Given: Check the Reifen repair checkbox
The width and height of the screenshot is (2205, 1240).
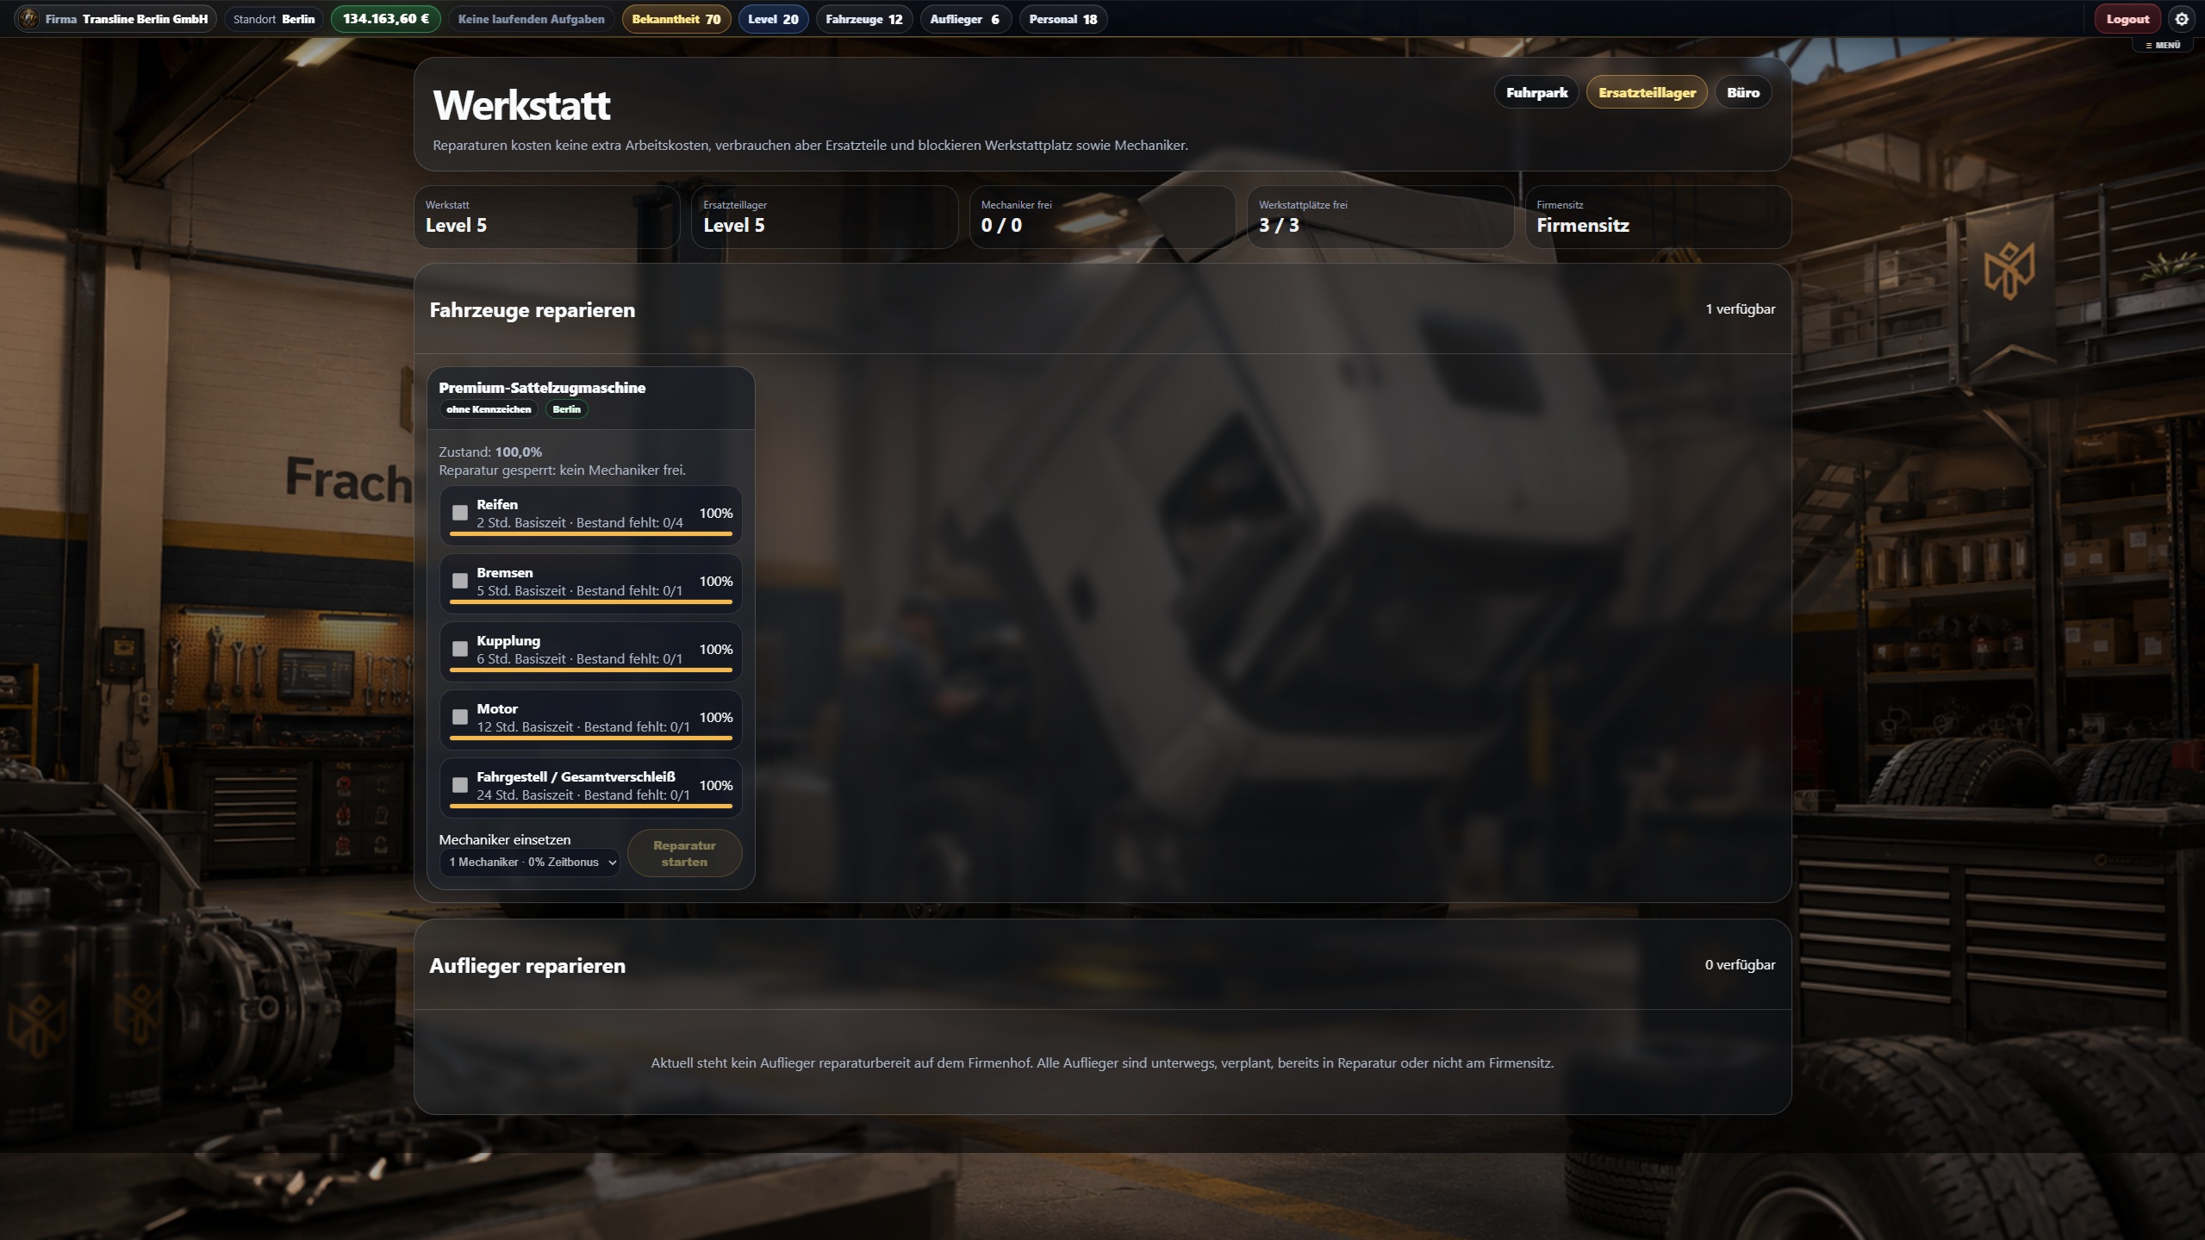Looking at the screenshot, I should coord(460,513).
